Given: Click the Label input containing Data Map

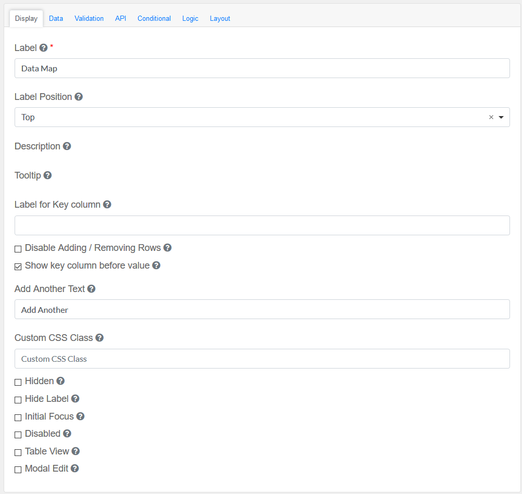Looking at the screenshot, I should point(262,68).
